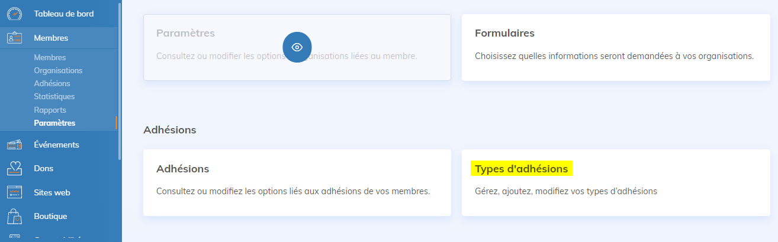Click the Tableau de bord gauge icon
Screen dimensions: 778x242
[x=15, y=14]
